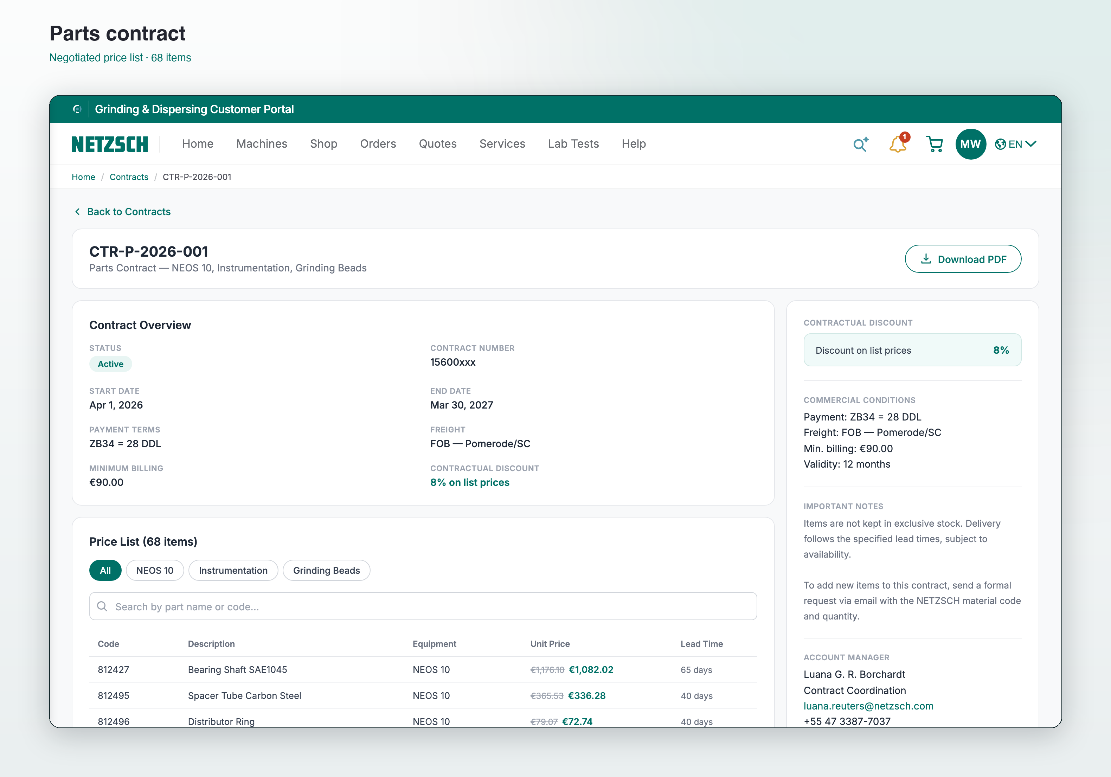Screen dimensions: 1111x777
Task: Open the AI search icon
Action: pos(861,144)
